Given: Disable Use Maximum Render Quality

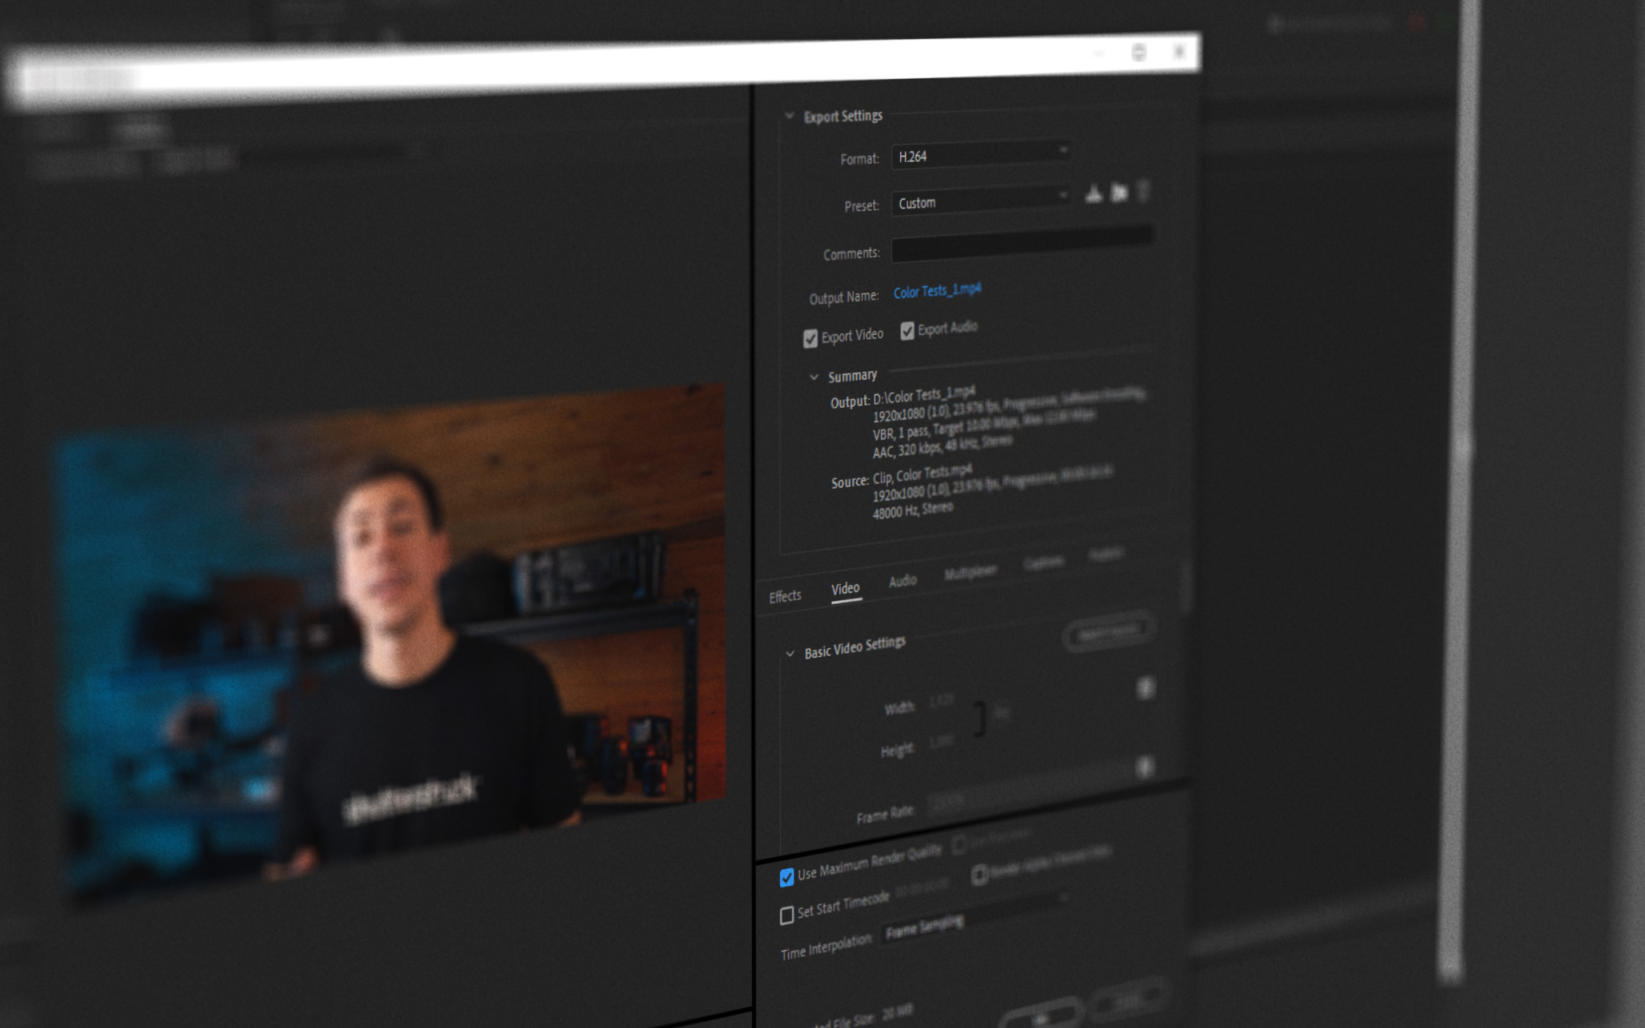Looking at the screenshot, I should 788,878.
